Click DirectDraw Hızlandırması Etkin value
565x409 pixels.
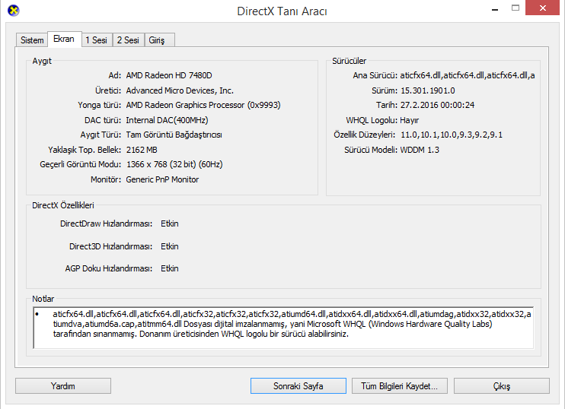point(170,224)
